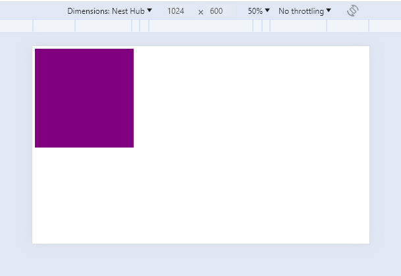Screen dimensions: 401x276
Task: Open the No throttling dropdown
Action: (x=305, y=11)
